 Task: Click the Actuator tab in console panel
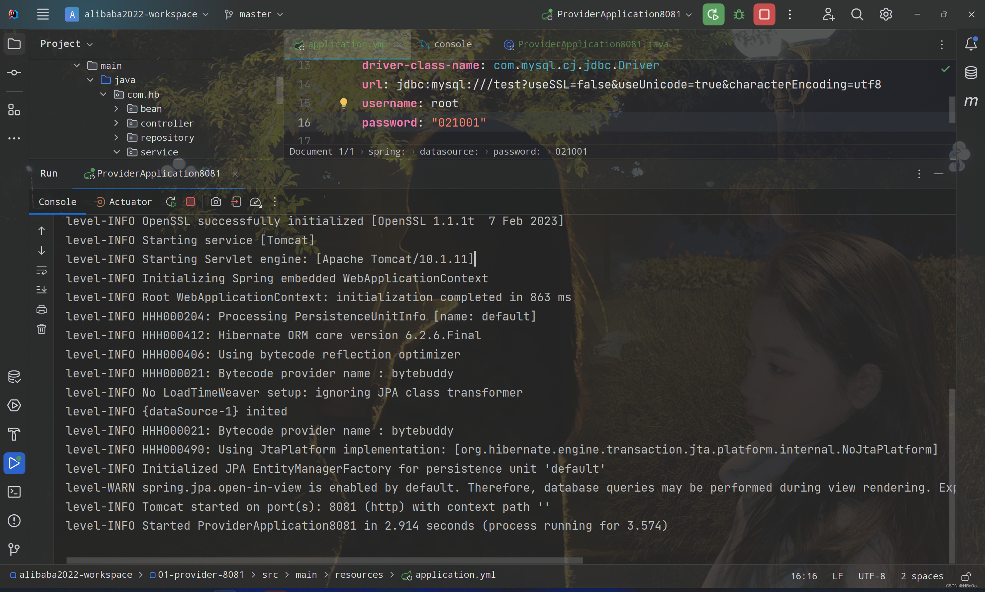[x=123, y=202]
